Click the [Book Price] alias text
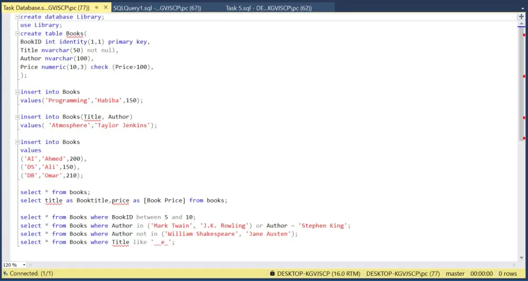This screenshot has width=528, height=281. [x=164, y=200]
